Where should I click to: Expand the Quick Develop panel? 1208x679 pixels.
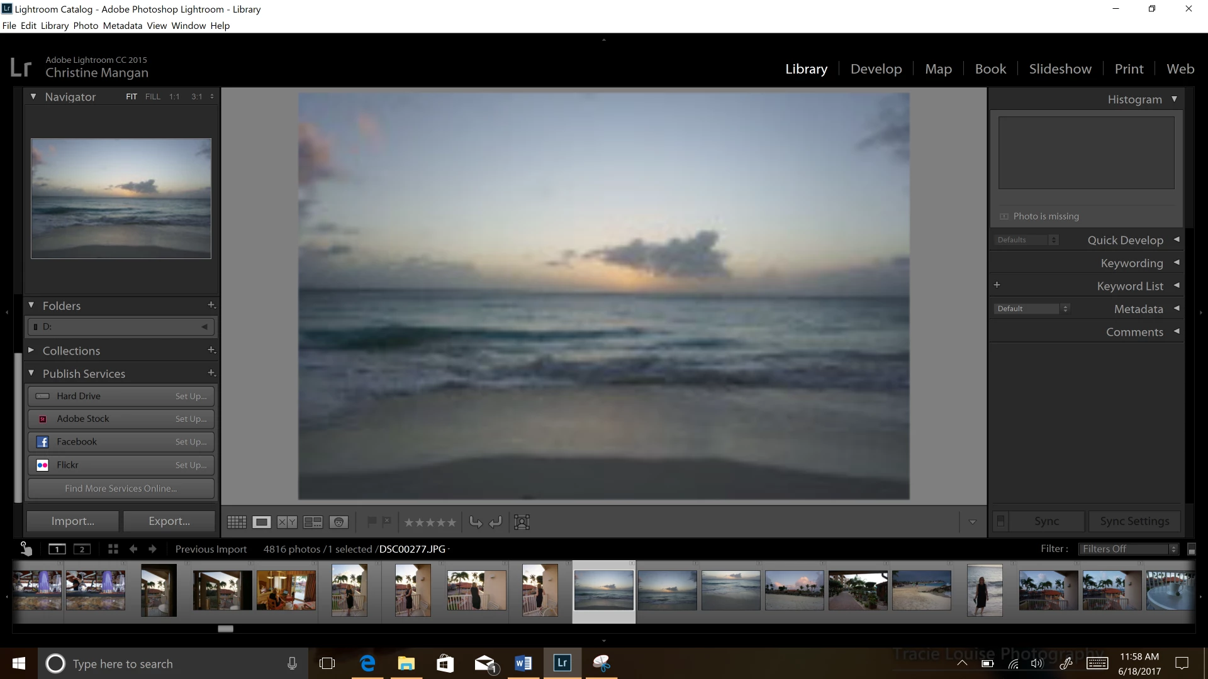point(1176,240)
